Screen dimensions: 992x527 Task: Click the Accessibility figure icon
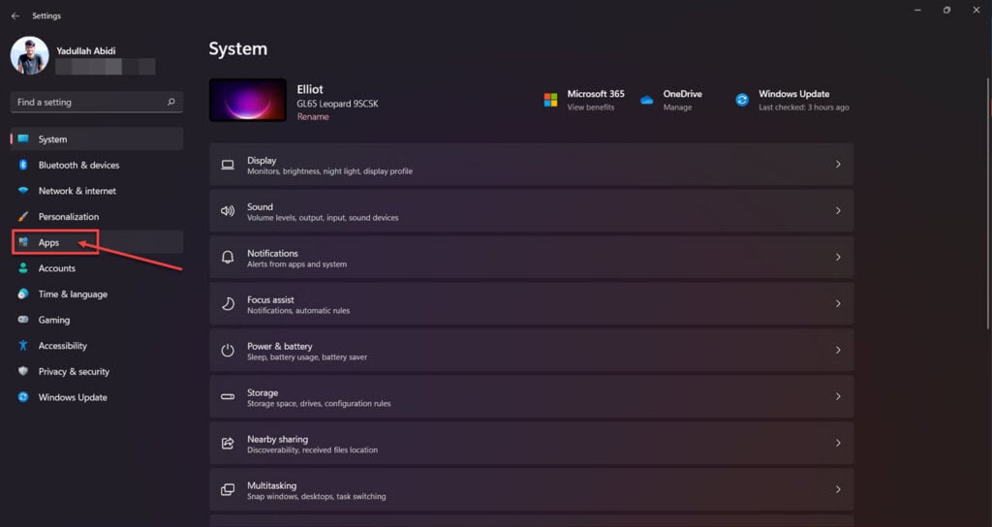(x=23, y=346)
